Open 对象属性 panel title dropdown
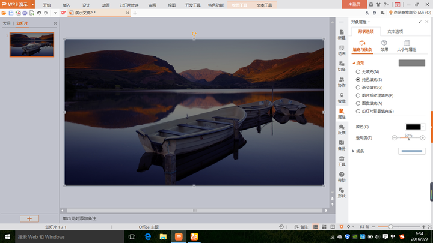Image resolution: width=433 pixels, height=243 pixels. click(369, 22)
